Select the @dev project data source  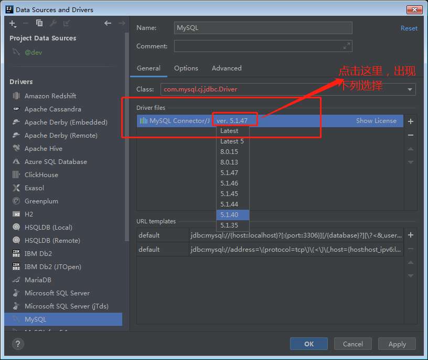pos(34,52)
